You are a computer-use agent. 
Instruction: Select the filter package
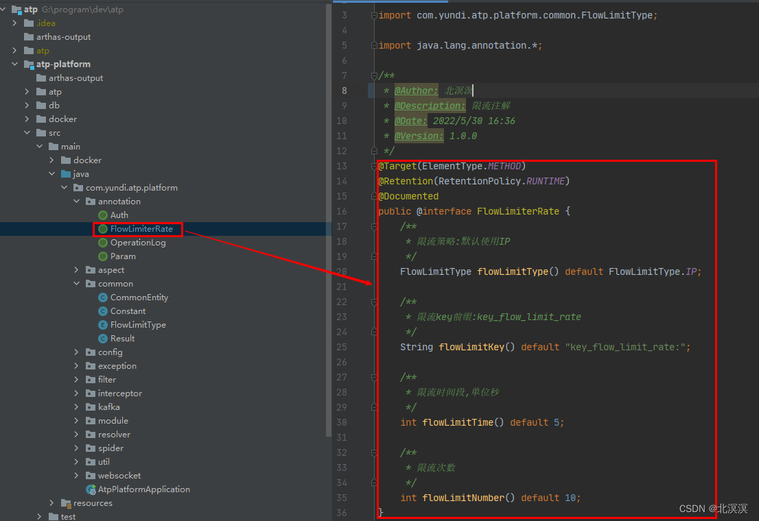(107, 379)
